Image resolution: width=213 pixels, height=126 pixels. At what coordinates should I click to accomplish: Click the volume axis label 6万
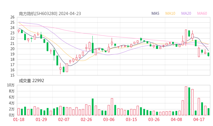coord(12,97)
